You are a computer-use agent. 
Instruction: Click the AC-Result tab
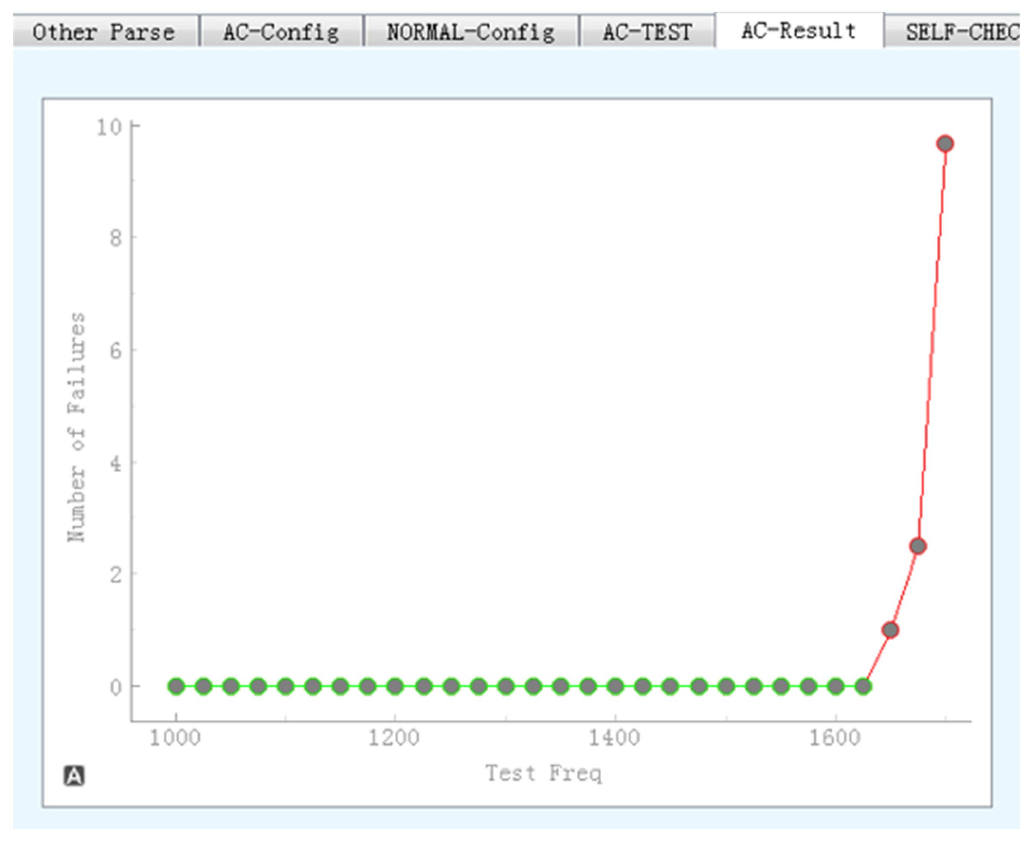798,31
